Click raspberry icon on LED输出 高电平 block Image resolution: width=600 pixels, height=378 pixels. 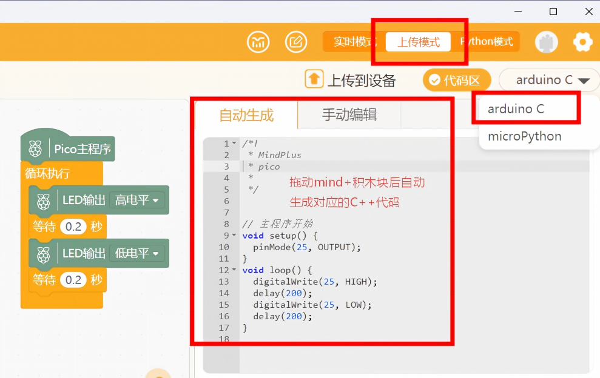43,201
